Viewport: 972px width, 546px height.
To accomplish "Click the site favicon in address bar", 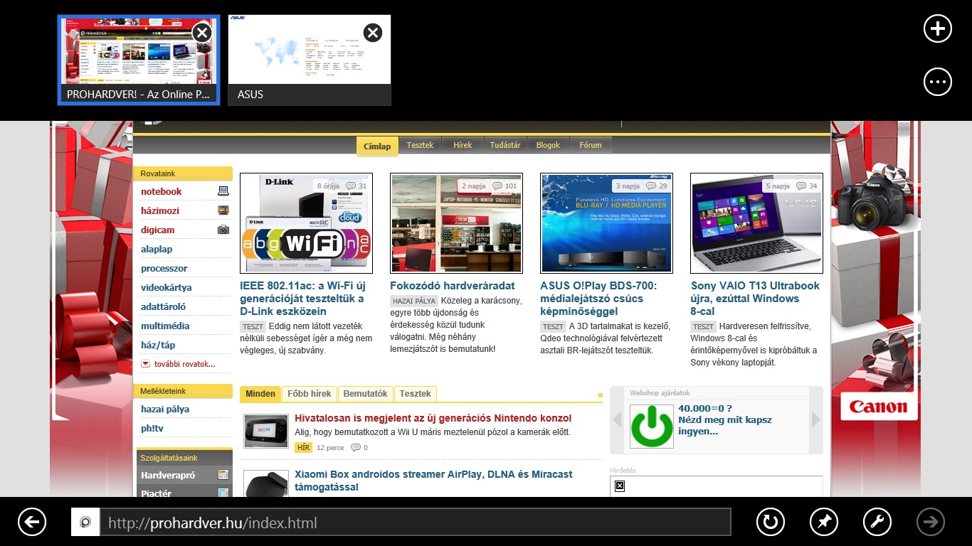I will [85, 523].
